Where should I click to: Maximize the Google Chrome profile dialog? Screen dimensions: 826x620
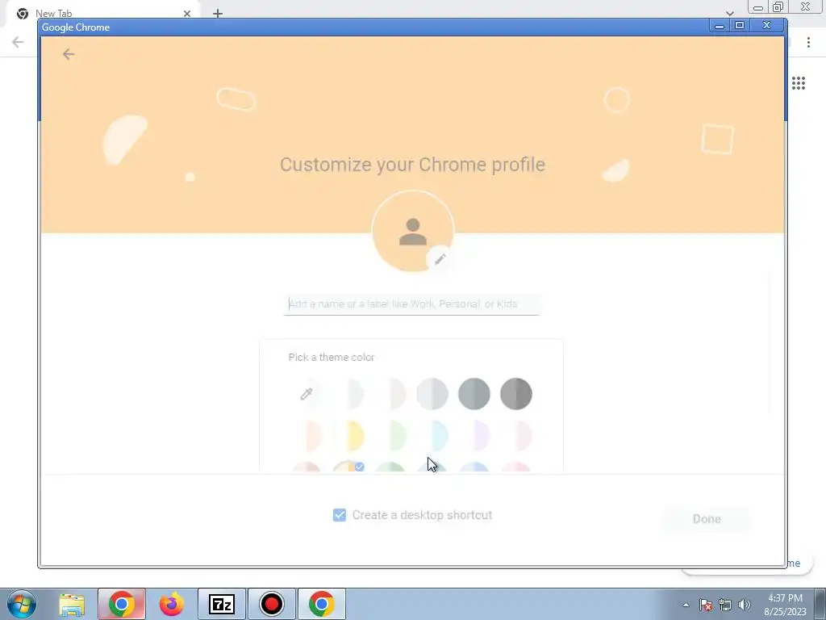click(x=740, y=25)
